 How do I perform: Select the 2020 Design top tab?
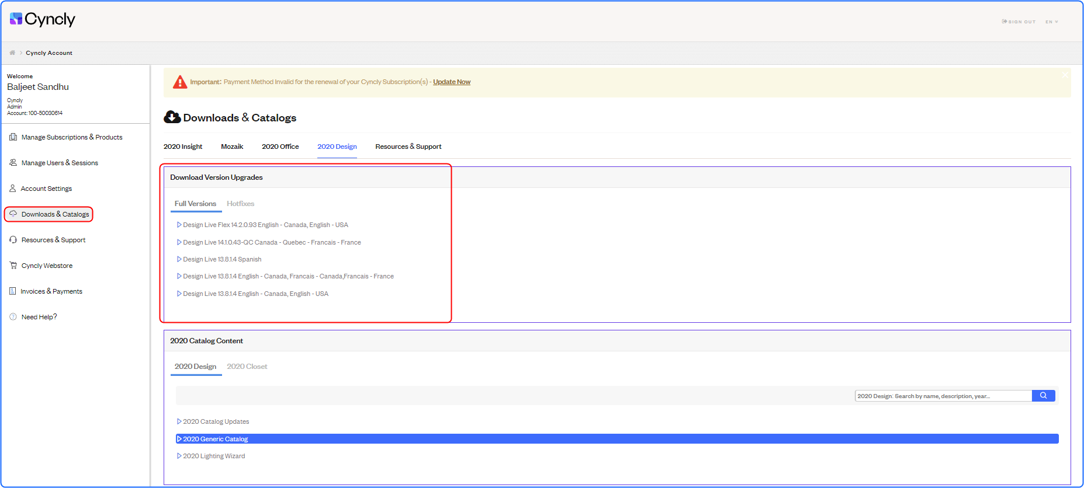pos(337,147)
